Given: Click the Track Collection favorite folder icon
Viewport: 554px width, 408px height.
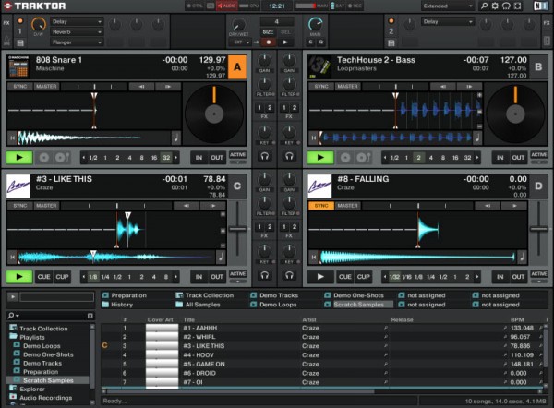Looking at the screenshot, I should click(x=178, y=295).
